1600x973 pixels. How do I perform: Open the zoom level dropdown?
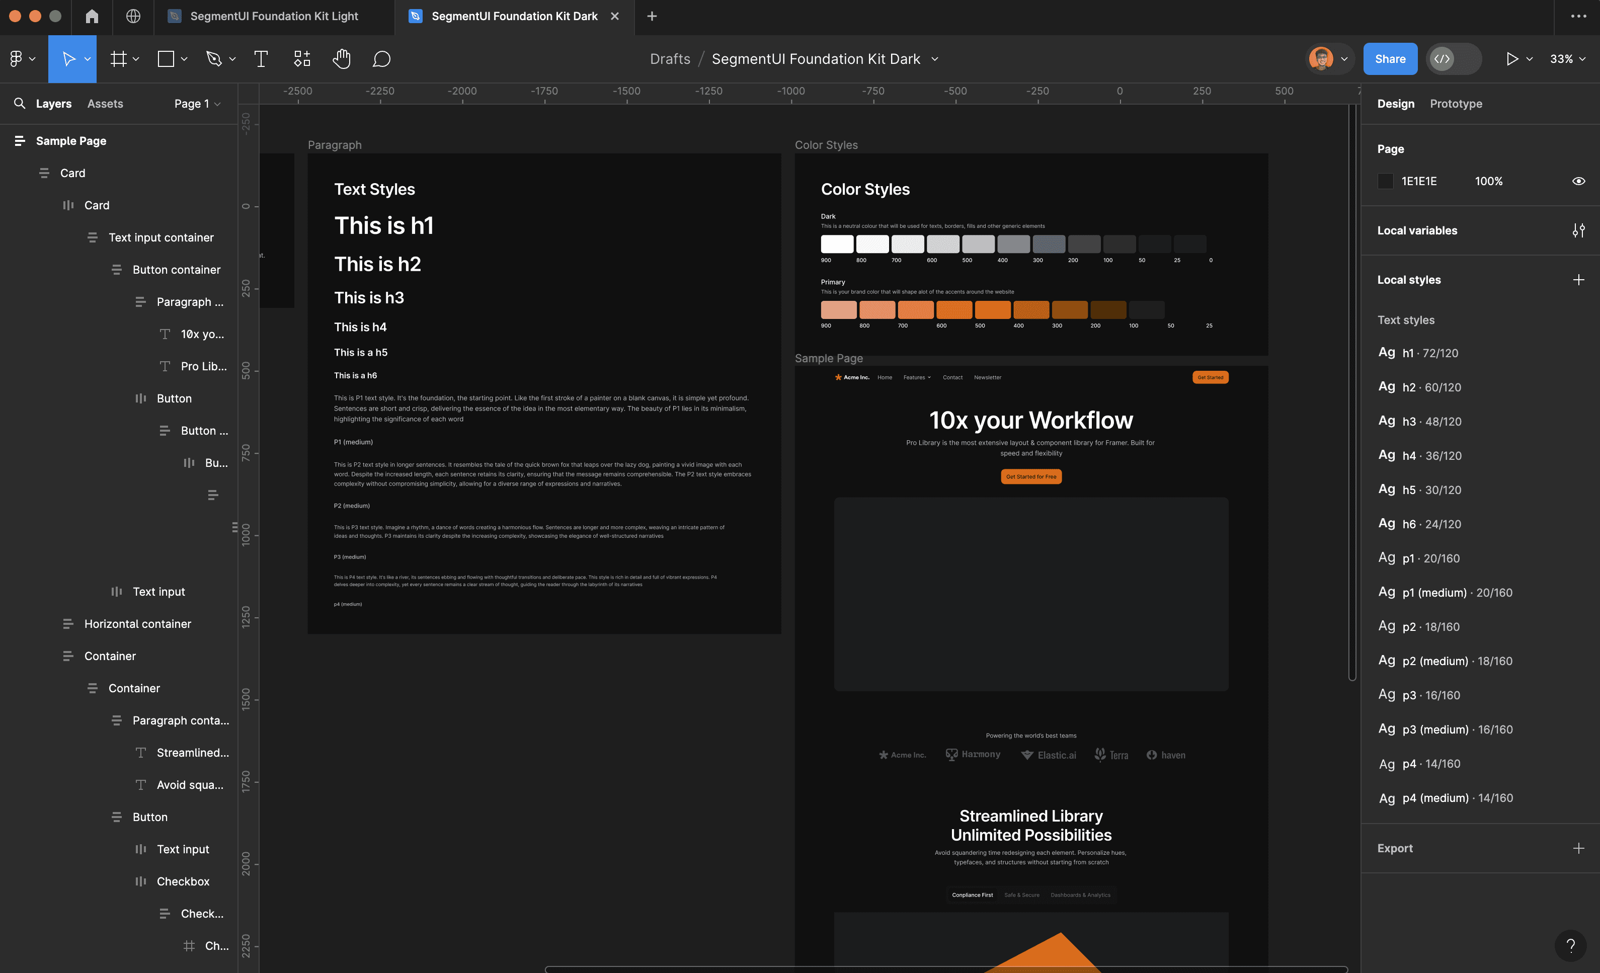[x=1567, y=58]
